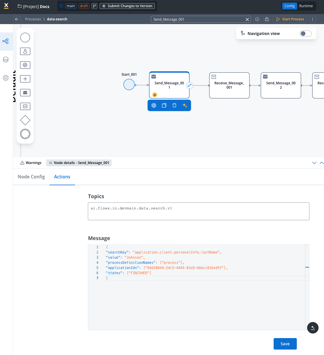
Task: Click the Message editor minimap scrollbar
Action: tap(307, 287)
